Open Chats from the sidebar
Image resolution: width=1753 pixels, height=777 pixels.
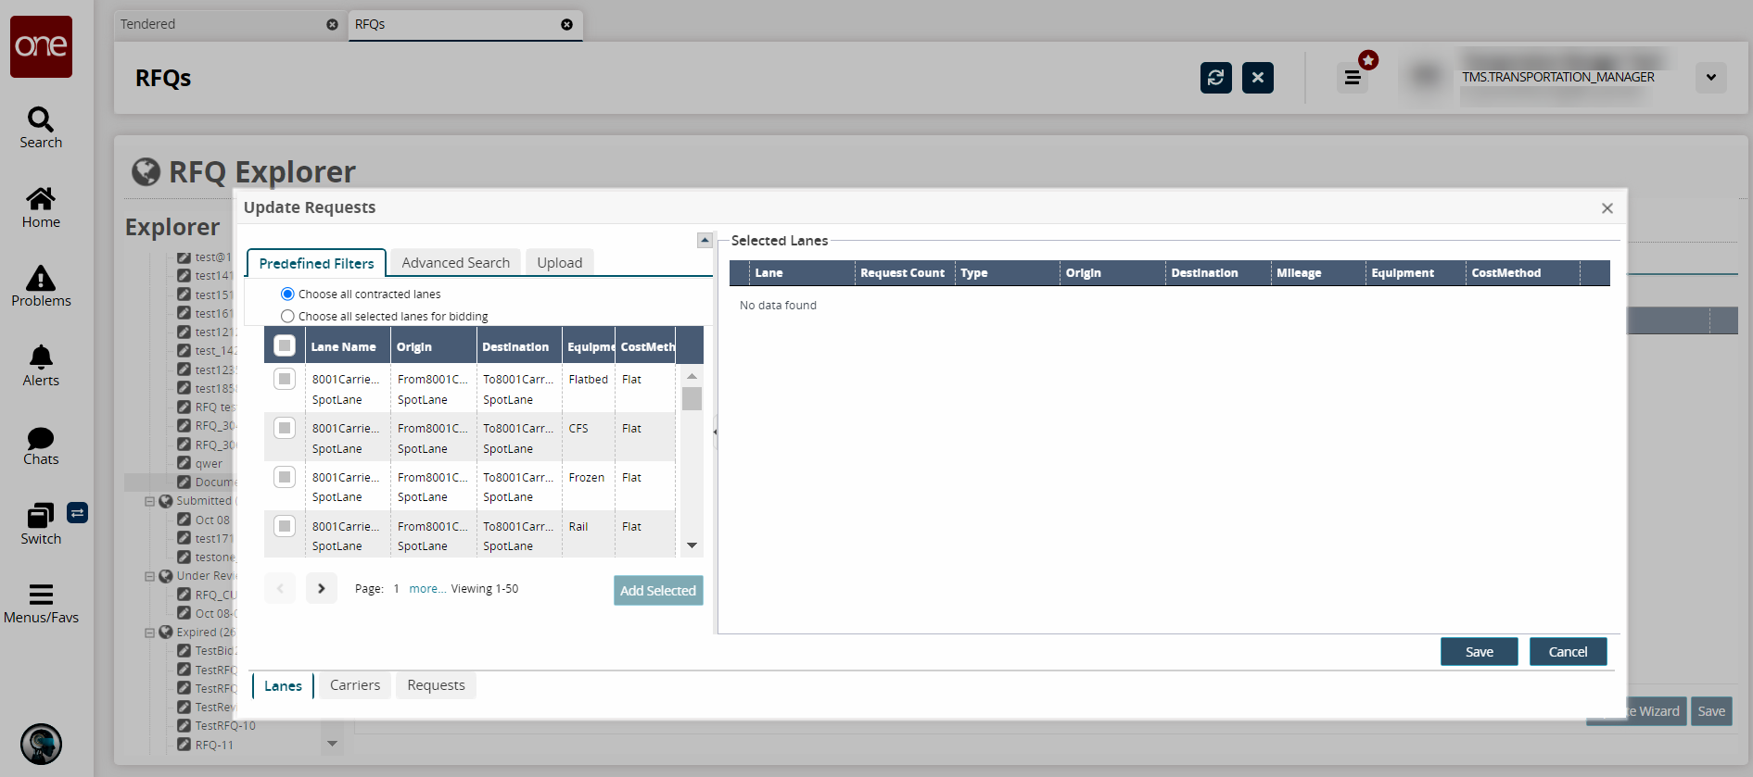[x=41, y=445]
